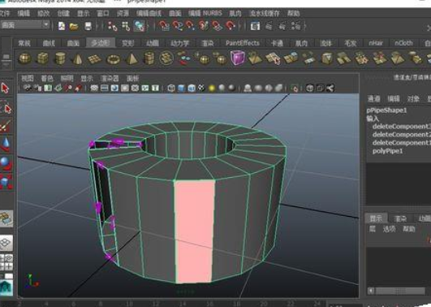The image size is (431, 307).
Task: Switch to the PaintEffects shelf tab
Action: point(243,43)
